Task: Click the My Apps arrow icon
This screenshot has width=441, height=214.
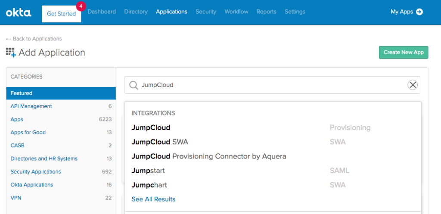Action: (x=419, y=12)
